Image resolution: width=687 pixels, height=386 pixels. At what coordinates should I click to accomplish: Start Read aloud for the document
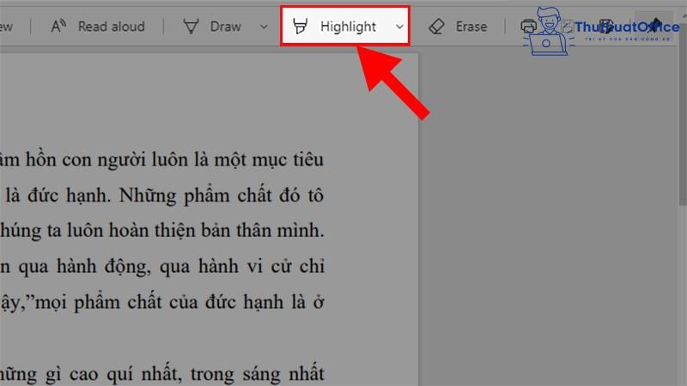point(98,27)
